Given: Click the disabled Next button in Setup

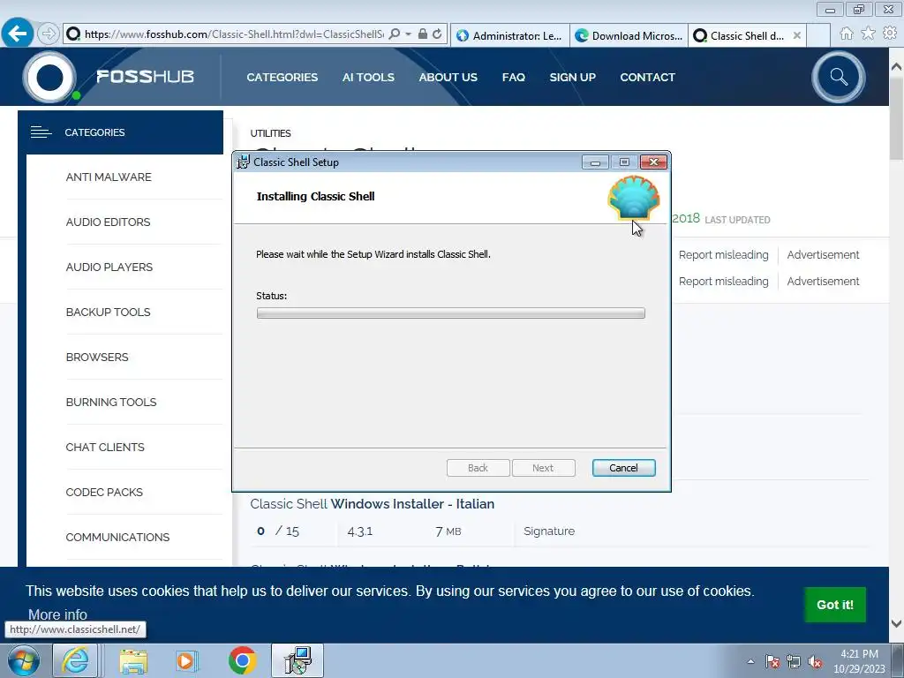Looking at the screenshot, I should [x=543, y=468].
